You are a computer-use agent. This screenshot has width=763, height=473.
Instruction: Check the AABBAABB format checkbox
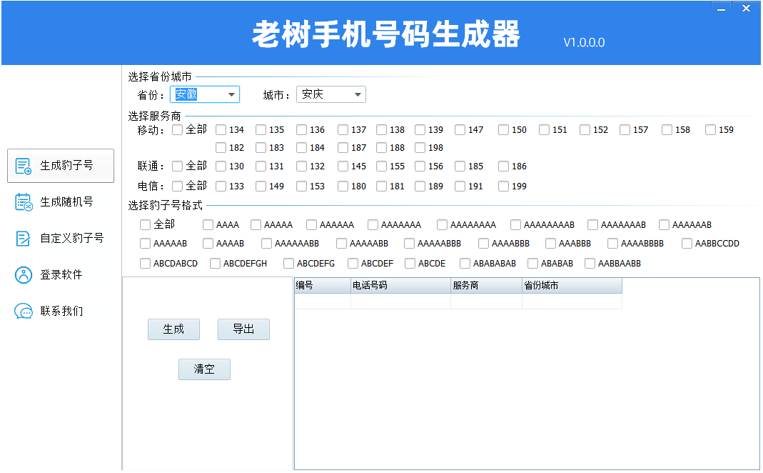[590, 264]
